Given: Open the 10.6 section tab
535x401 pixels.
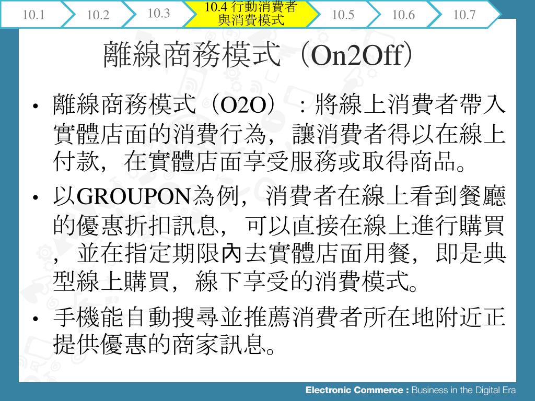Looking at the screenshot, I should [x=403, y=14].
